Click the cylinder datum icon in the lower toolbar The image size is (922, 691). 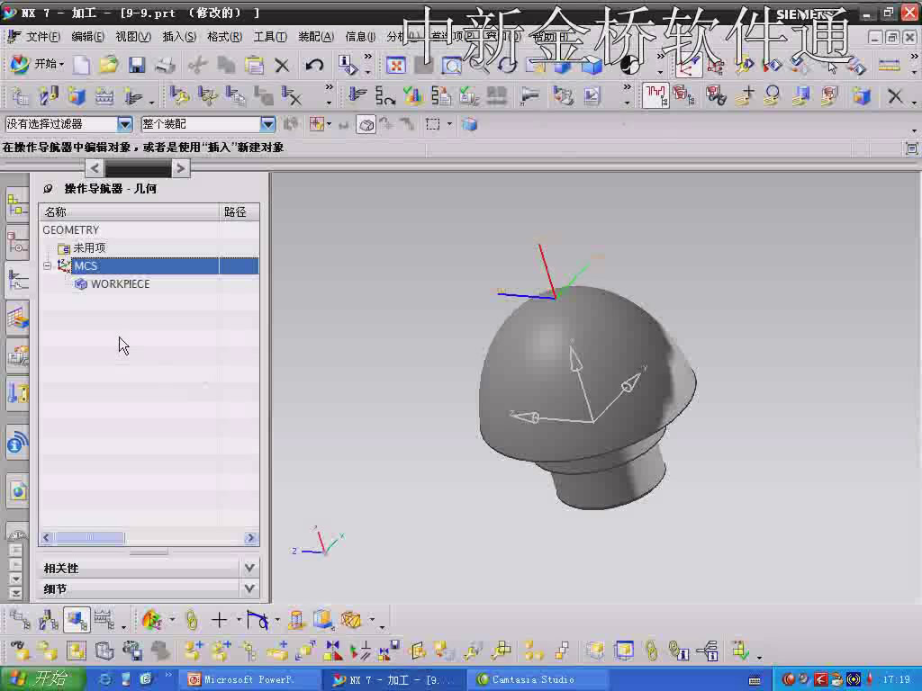point(296,620)
